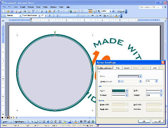Viewport: 168px width, 128px height.
Task: Cancel the Format AutoShape dialog
Action: tap(158, 121)
